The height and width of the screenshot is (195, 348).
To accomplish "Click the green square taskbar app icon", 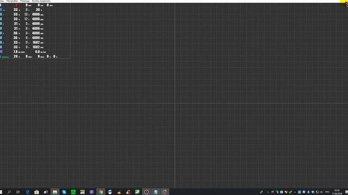I will coord(73,192).
